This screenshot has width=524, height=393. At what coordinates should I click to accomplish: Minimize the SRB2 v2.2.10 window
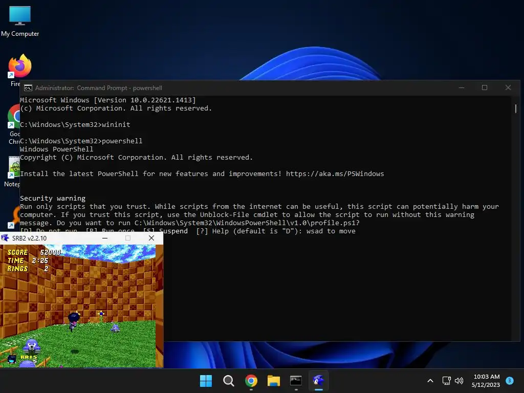[104, 238]
